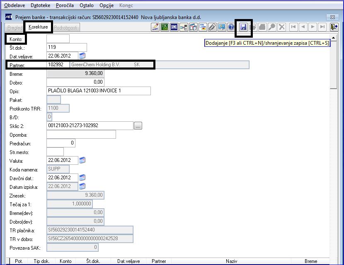Open the Opcije menu
The image size is (344, 265).
(x=107, y=5)
